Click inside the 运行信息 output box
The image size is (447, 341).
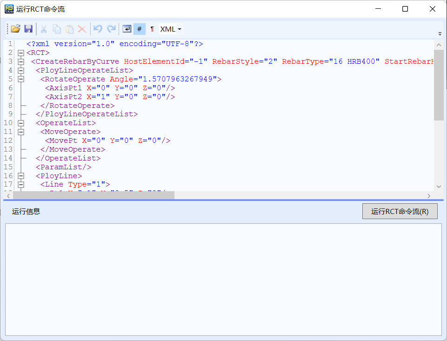[223, 279]
